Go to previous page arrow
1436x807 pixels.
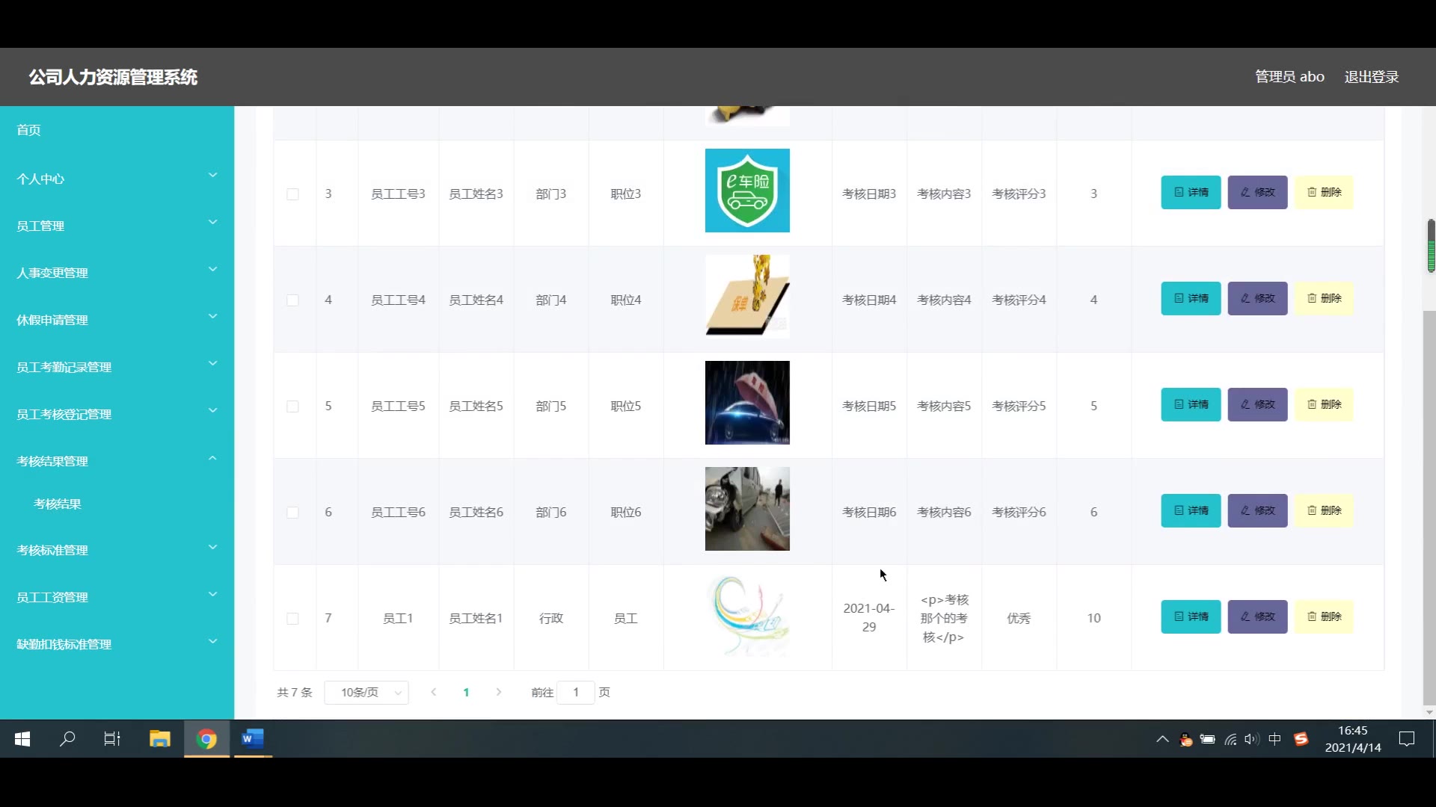(433, 693)
